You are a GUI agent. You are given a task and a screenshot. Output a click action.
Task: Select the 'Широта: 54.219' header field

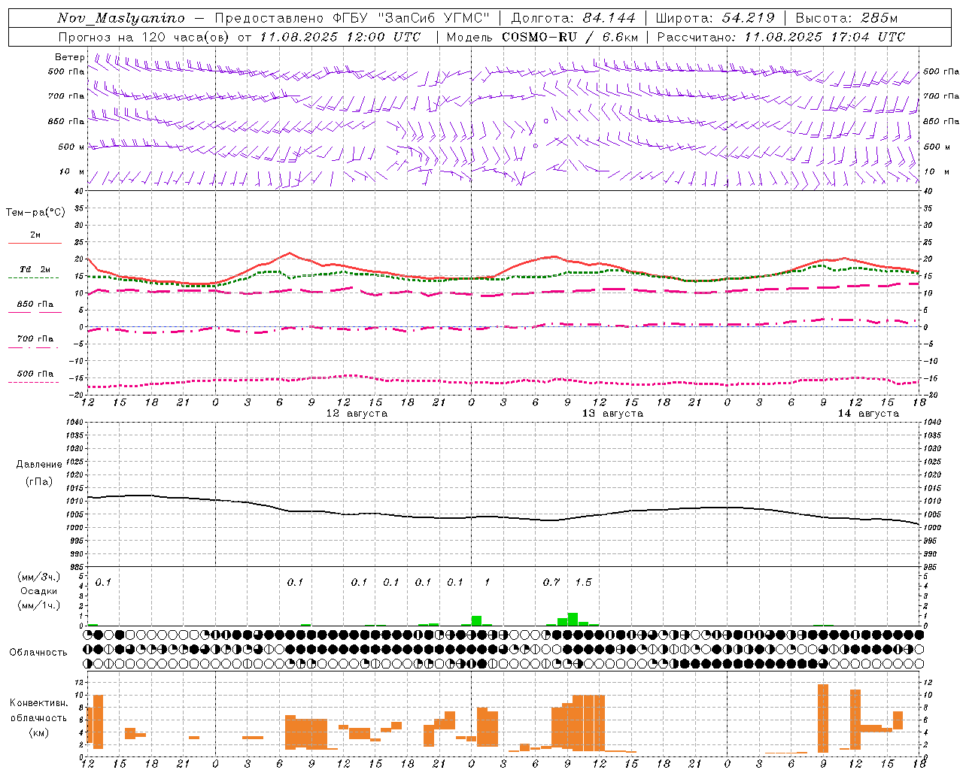pyautogui.click(x=715, y=18)
